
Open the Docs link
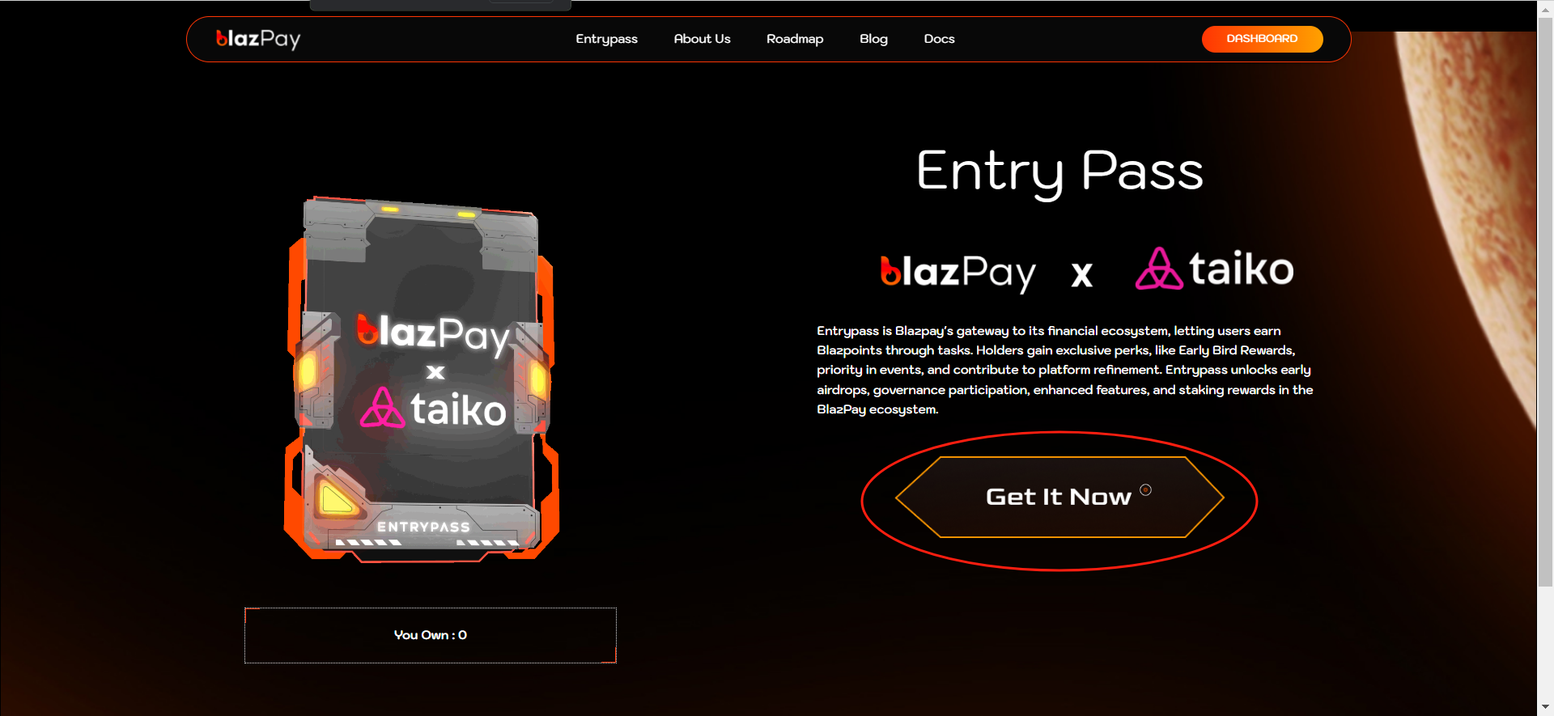(939, 39)
